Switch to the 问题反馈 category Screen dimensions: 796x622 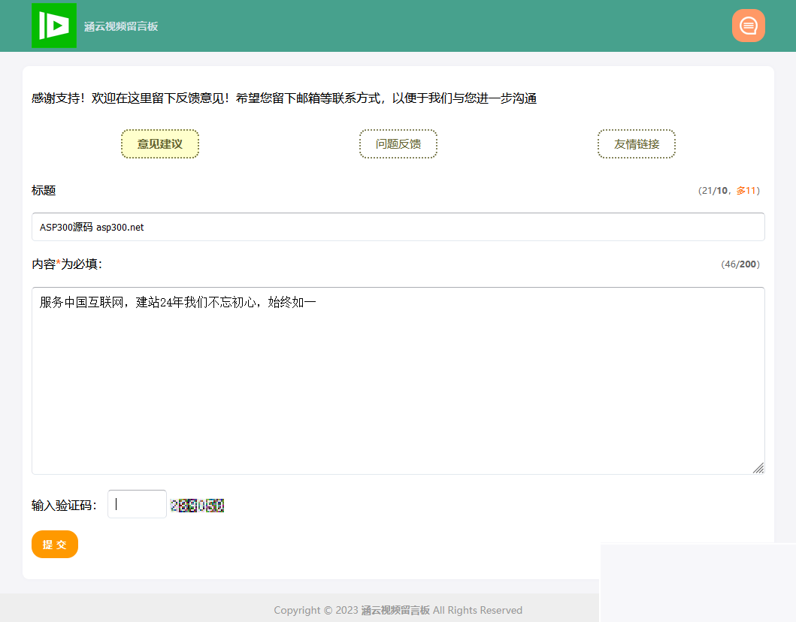(x=398, y=143)
